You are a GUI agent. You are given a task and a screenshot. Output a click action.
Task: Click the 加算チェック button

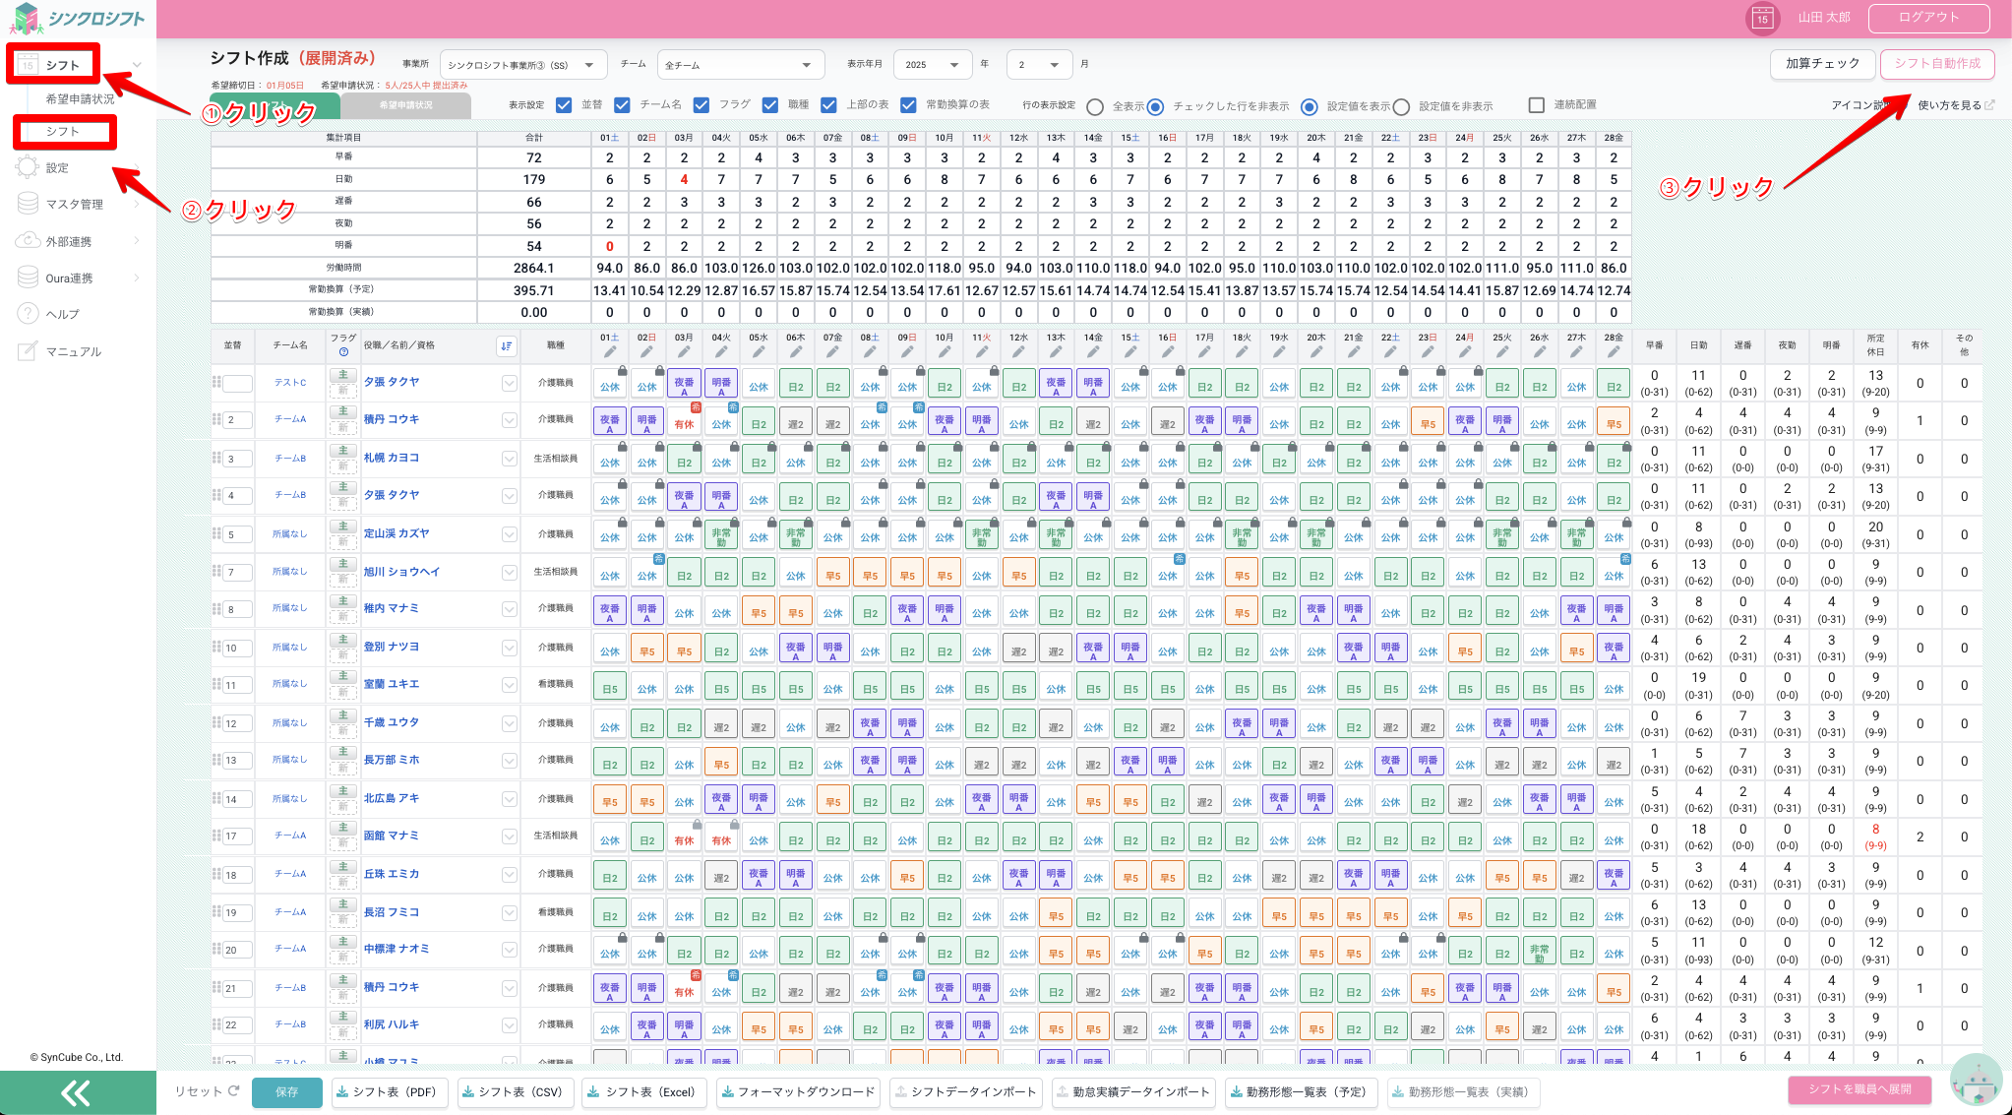coord(1822,64)
